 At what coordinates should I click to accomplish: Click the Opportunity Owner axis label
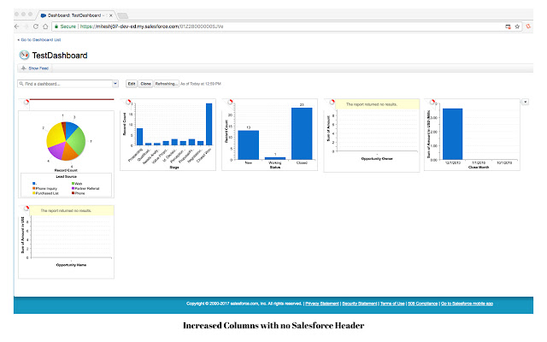(x=377, y=159)
